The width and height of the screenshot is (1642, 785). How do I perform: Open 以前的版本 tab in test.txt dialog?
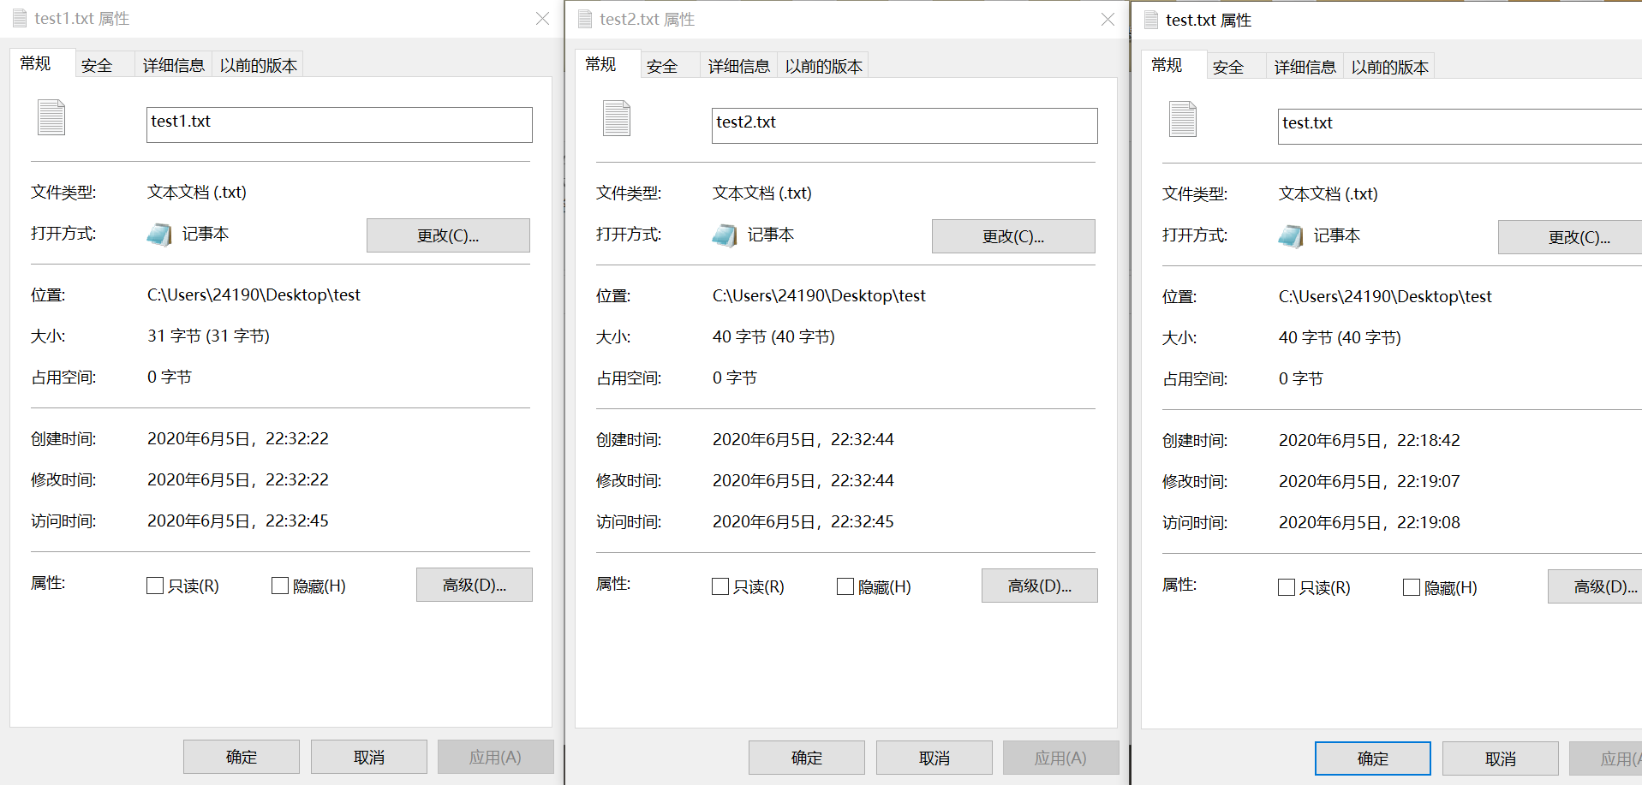[x=1388, y=66]
